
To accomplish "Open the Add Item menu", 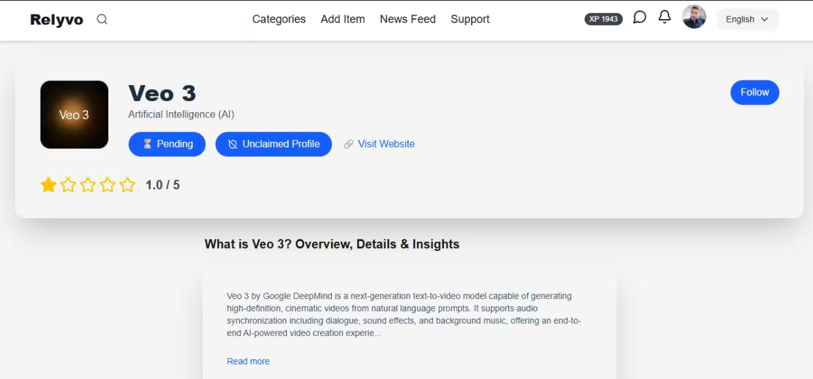I will 342,19.
